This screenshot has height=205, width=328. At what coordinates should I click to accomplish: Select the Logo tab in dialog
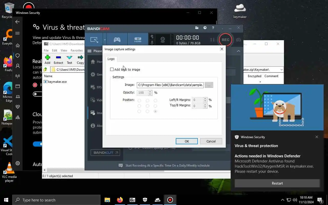tap(111, 59)
